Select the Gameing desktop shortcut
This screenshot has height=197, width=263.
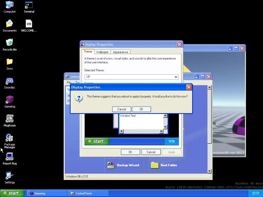10,102
